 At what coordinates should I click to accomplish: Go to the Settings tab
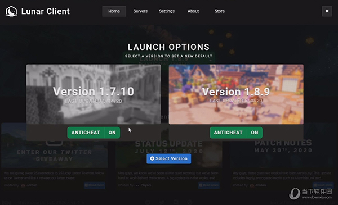167,11
